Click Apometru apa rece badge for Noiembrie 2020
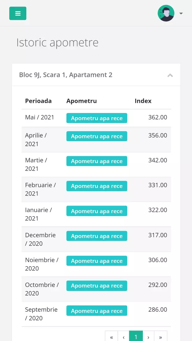 [97, 261]
